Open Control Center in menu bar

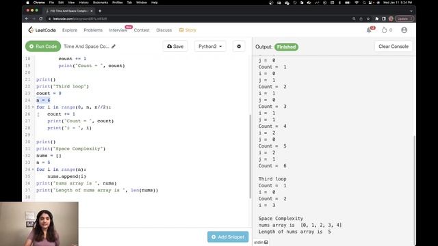click(371, 3)
